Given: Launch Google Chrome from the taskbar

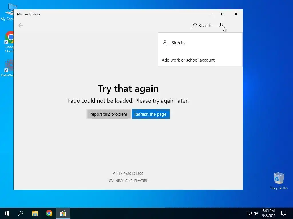Looking at the screenshot, I should 49,213.
